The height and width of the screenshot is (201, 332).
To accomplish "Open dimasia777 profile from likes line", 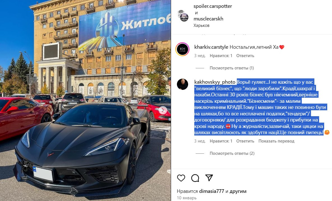I will [212, 191].
